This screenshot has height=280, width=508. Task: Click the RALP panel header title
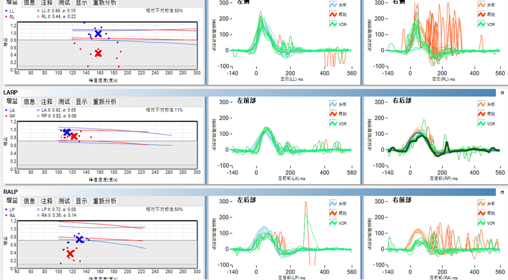click(10, 192)
